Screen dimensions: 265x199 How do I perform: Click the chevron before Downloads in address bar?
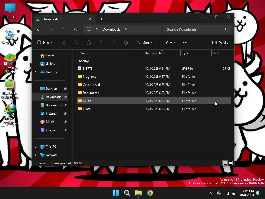[x=97, y=29]
